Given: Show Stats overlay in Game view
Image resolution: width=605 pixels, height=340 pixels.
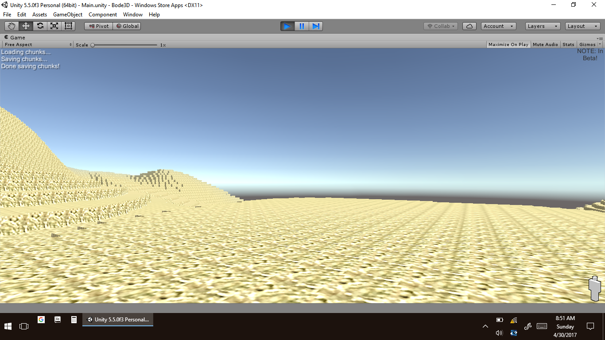Looking at the screenshot, I should 568,44.
